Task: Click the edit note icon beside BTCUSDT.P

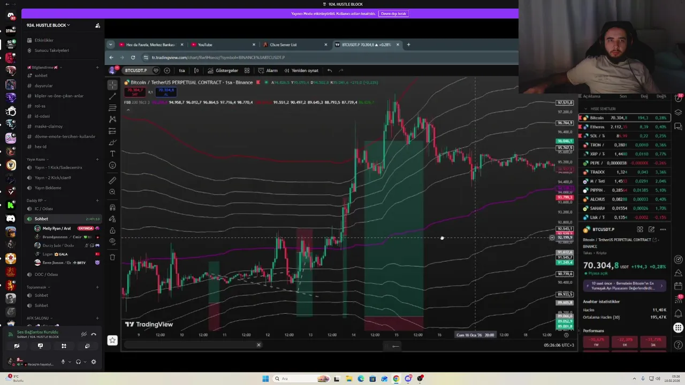Action: click(651, 229)
